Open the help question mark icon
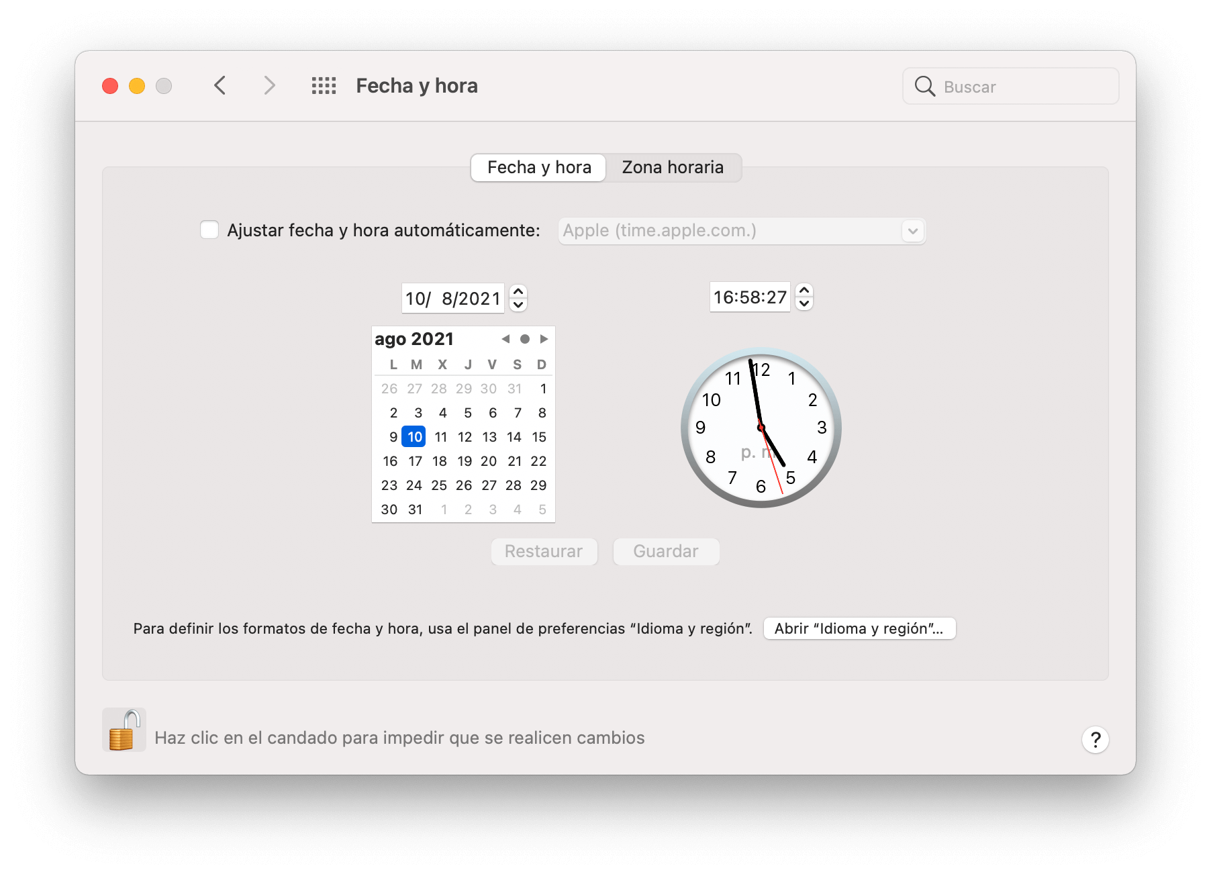1211x874 pixels. click(1096, 739)
